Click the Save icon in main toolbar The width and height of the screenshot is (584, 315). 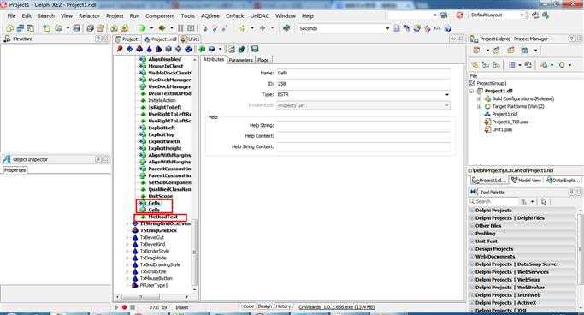click(77, 28)
